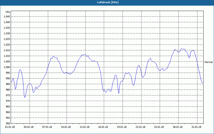This screenshot has height=134, width=214.
Task: Click the 965 y-axis label
Action: pyautogui.click(x=8, y=106)
